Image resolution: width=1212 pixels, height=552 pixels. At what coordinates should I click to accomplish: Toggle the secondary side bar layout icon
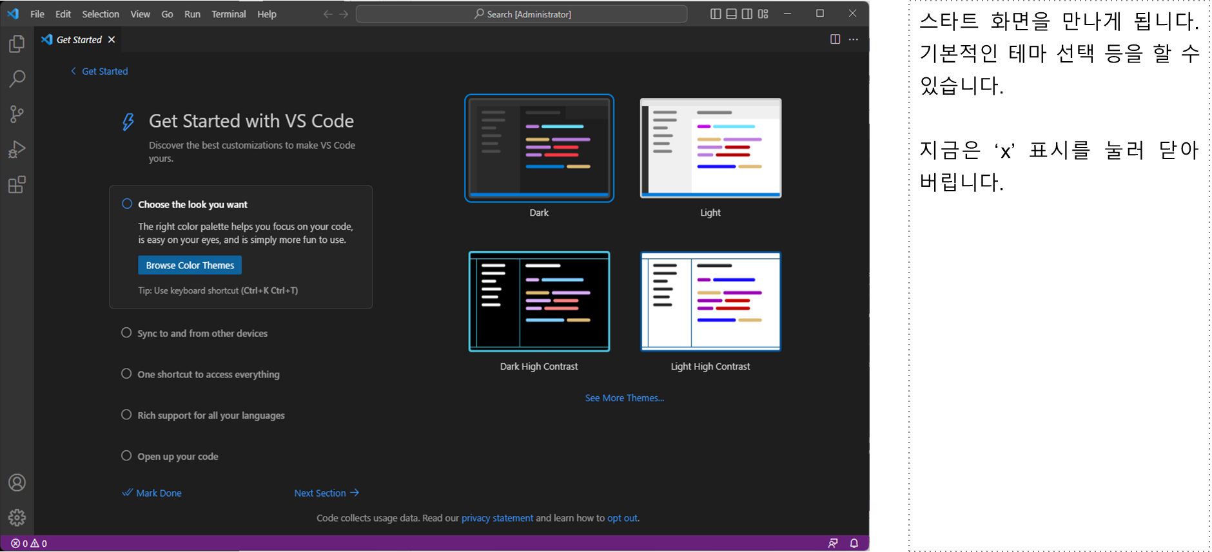[x=747, y=14]
